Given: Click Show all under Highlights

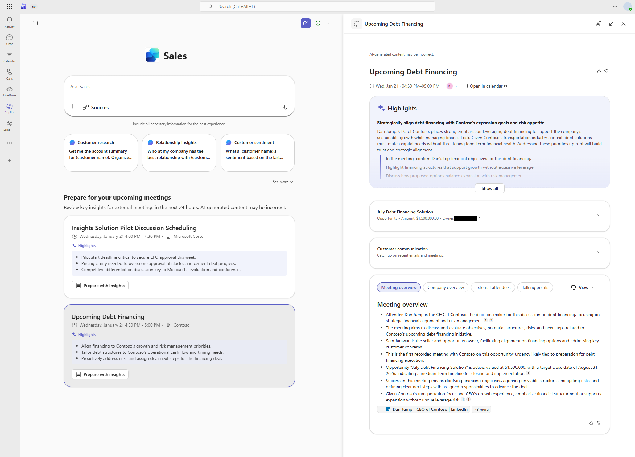Looking at the screenshot, I should coord(489,188).
